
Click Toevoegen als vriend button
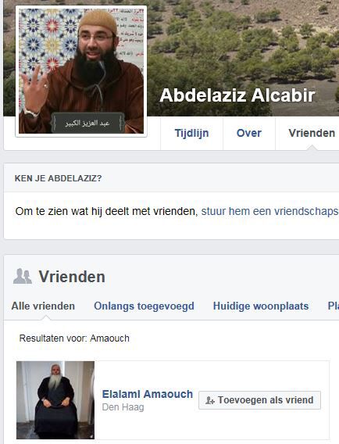(259, 400)
